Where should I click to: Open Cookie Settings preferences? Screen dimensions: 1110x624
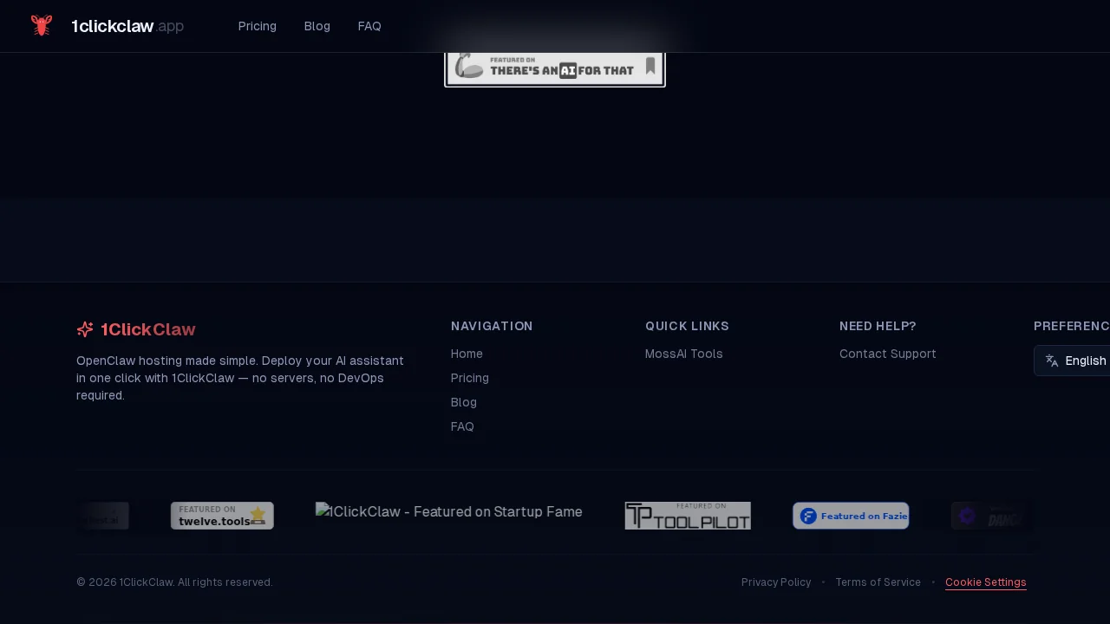pos(985,582)
